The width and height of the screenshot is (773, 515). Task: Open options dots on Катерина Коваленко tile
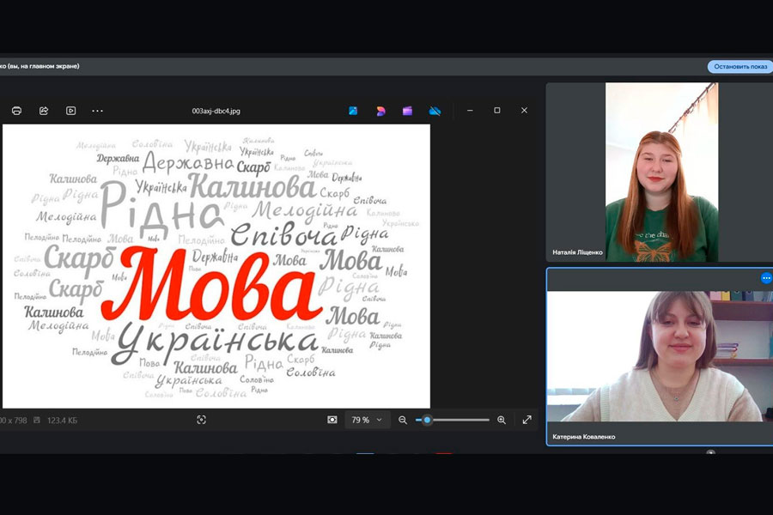[766, 278]
